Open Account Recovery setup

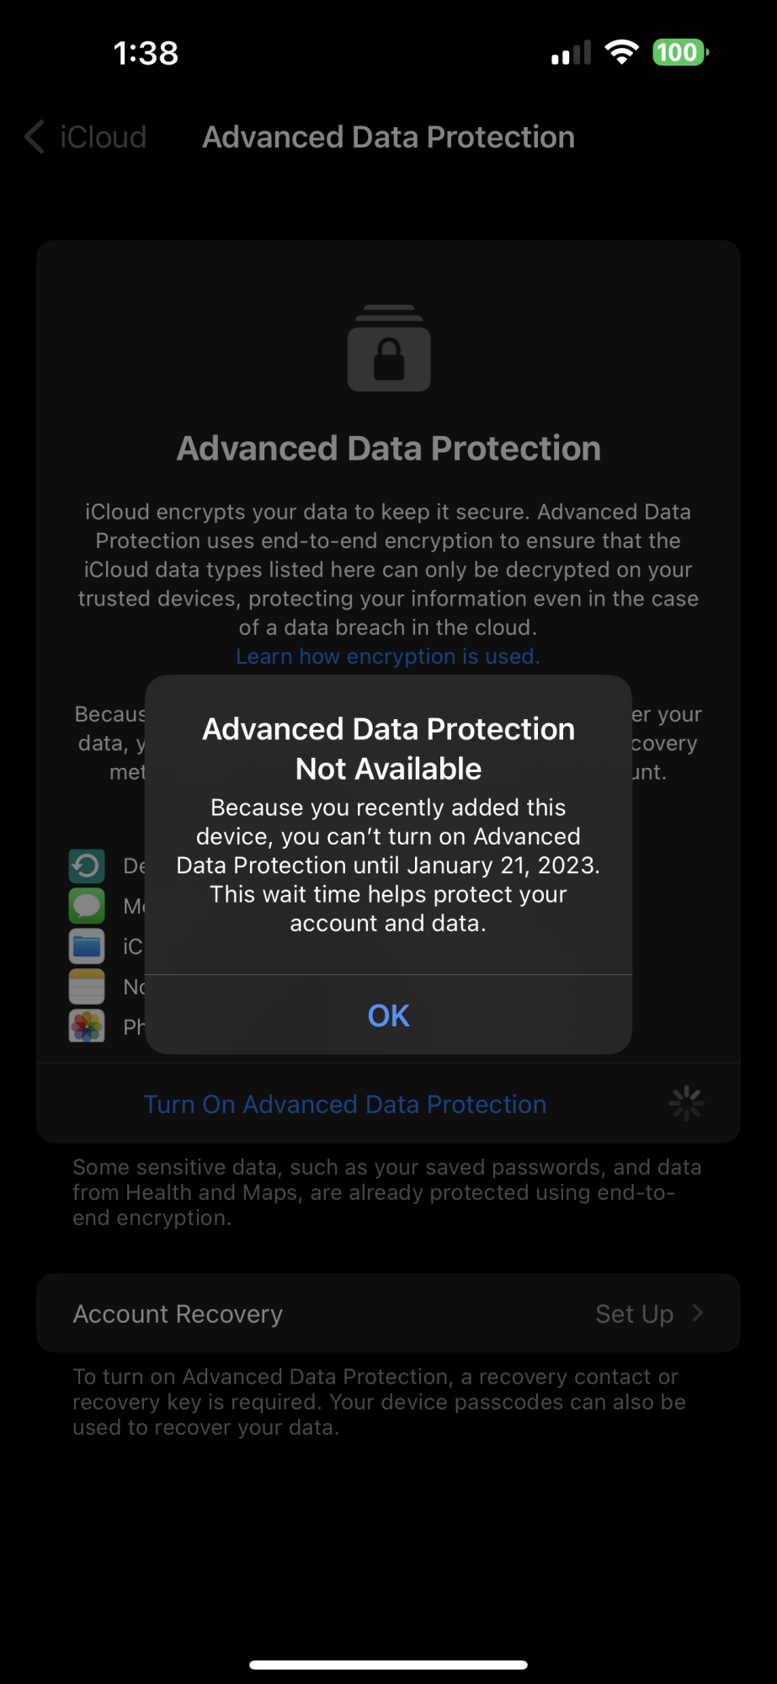(388, 1314)
